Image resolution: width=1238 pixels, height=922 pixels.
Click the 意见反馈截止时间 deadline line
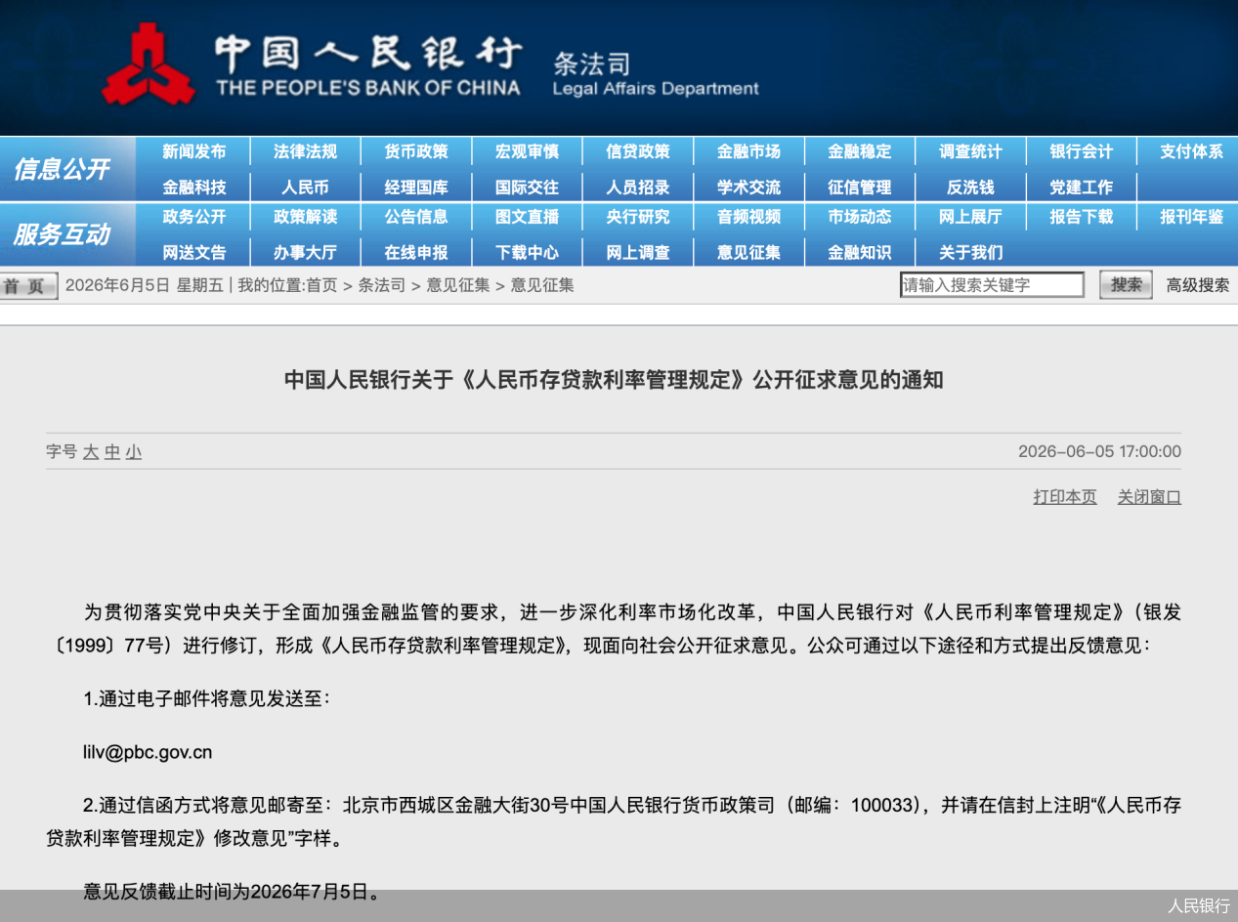tap(232, 892)
